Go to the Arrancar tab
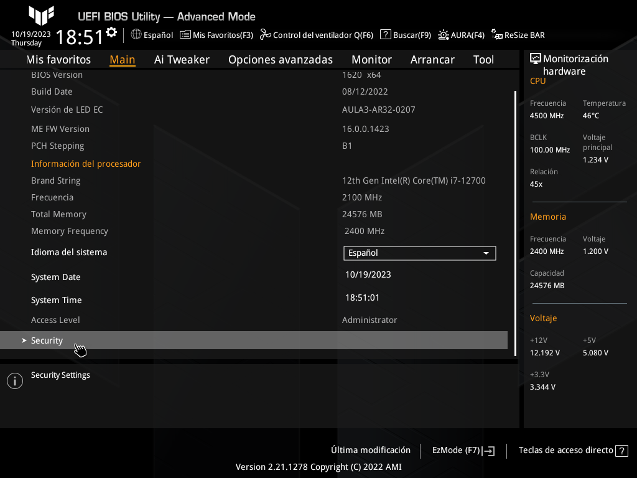Viewport: 637px width, 478px height. click(432, 60)
